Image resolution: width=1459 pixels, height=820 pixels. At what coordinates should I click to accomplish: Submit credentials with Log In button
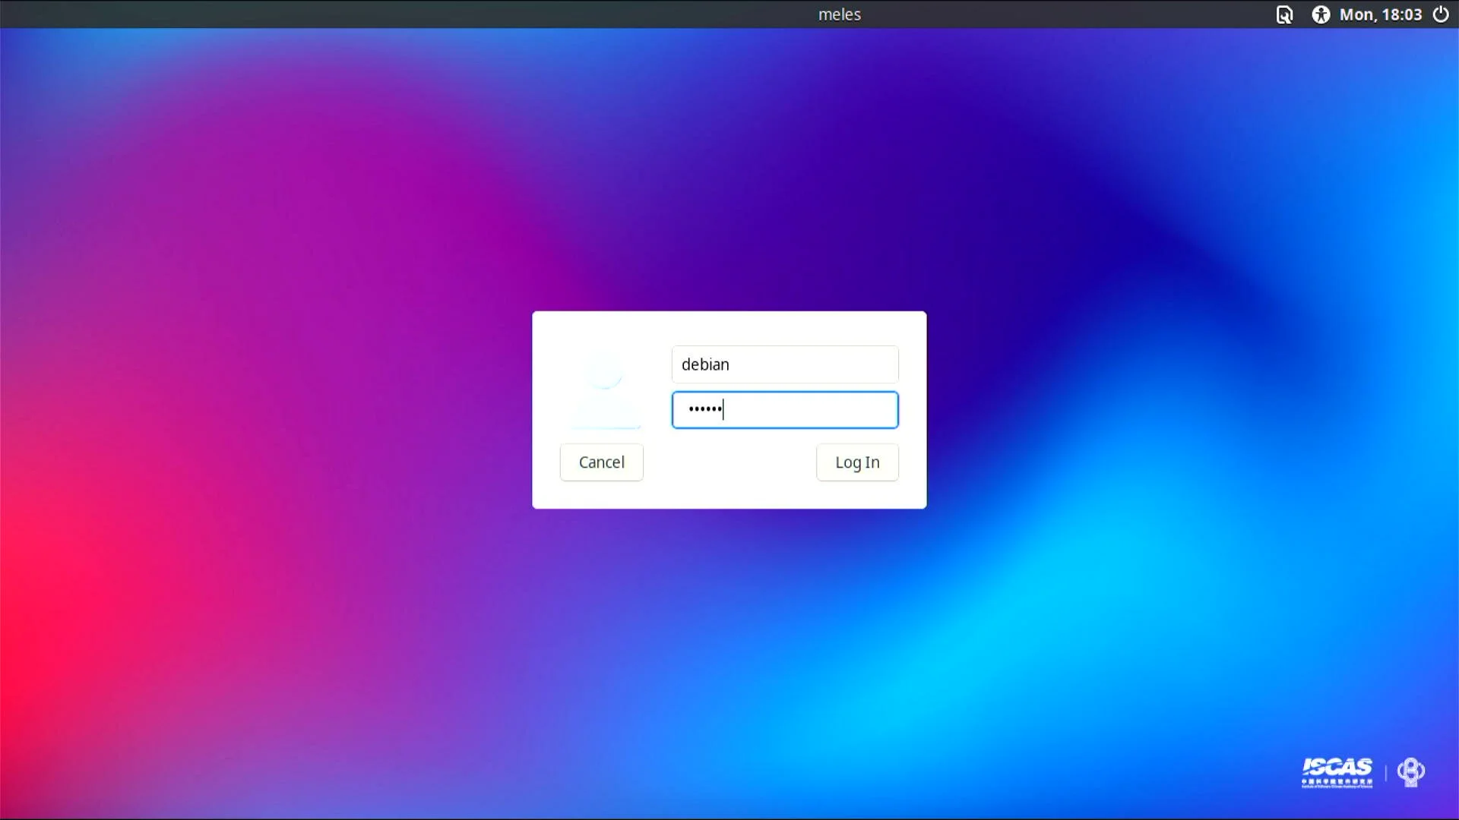point(857,462)
